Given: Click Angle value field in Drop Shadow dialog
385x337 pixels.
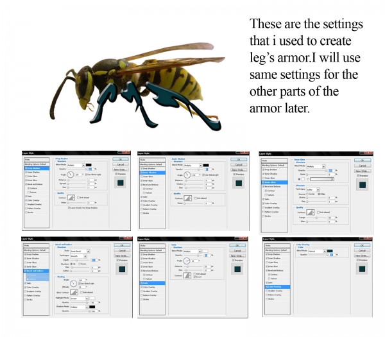Looking at the screenshot, I should click(x=78, y=175).
